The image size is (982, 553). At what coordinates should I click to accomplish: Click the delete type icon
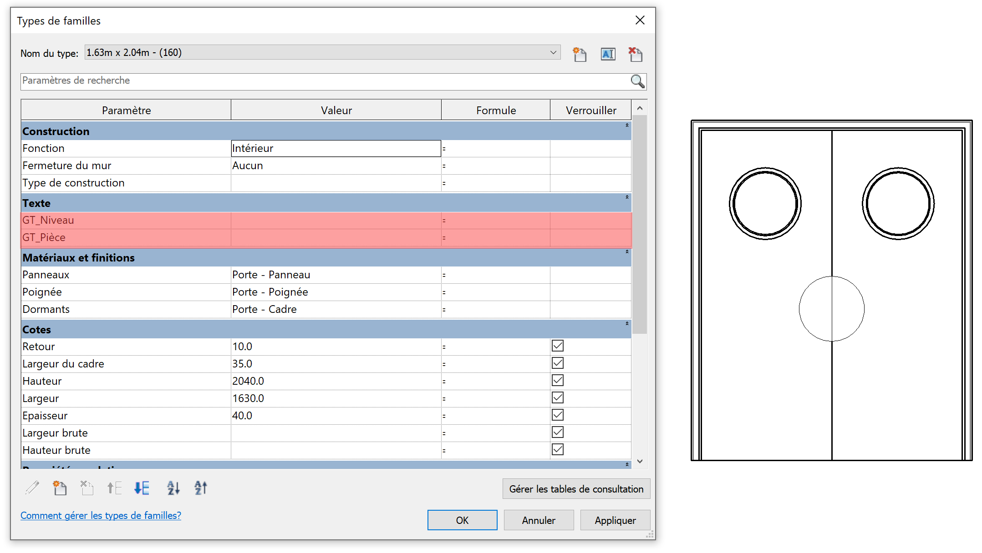[x=635, y=54]
